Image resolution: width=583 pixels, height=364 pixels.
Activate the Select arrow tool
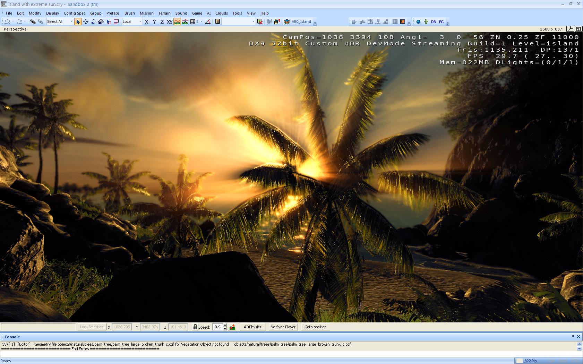click(78, 21)
